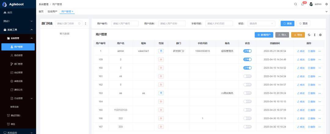Click the orange 导出 button

pyautogui.click(x=298, y=35)
